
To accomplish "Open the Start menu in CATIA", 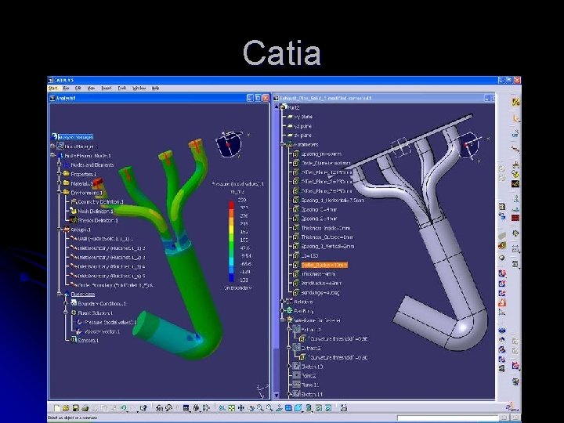I will (53, 88).
